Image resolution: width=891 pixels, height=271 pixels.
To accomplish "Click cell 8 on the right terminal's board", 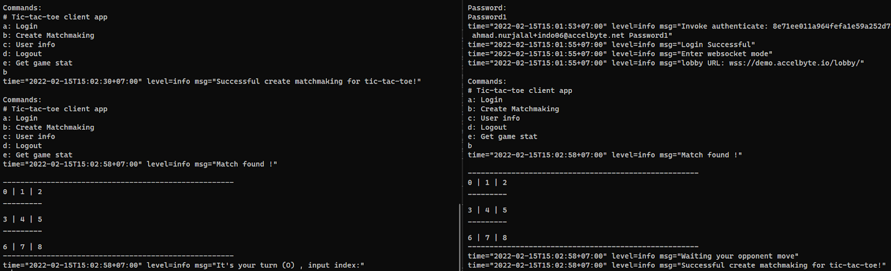I will point(505,238).
